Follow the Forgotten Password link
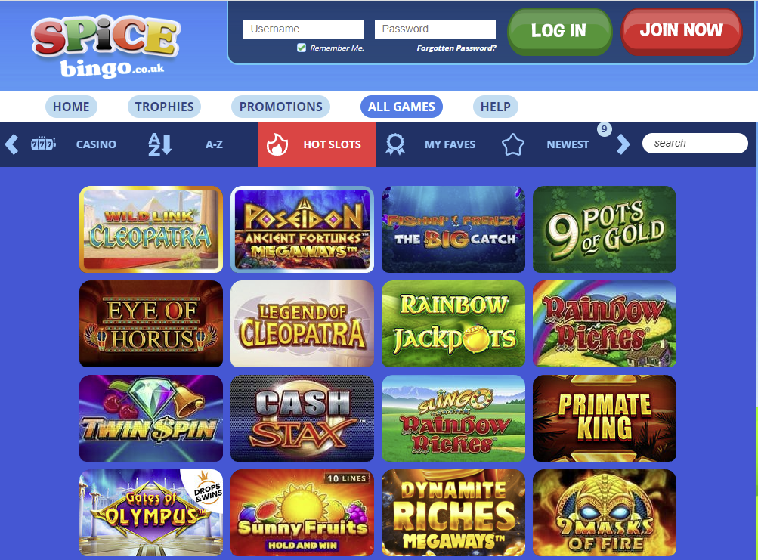Screen dimensions: 758x560 click(x=456, y=48)
